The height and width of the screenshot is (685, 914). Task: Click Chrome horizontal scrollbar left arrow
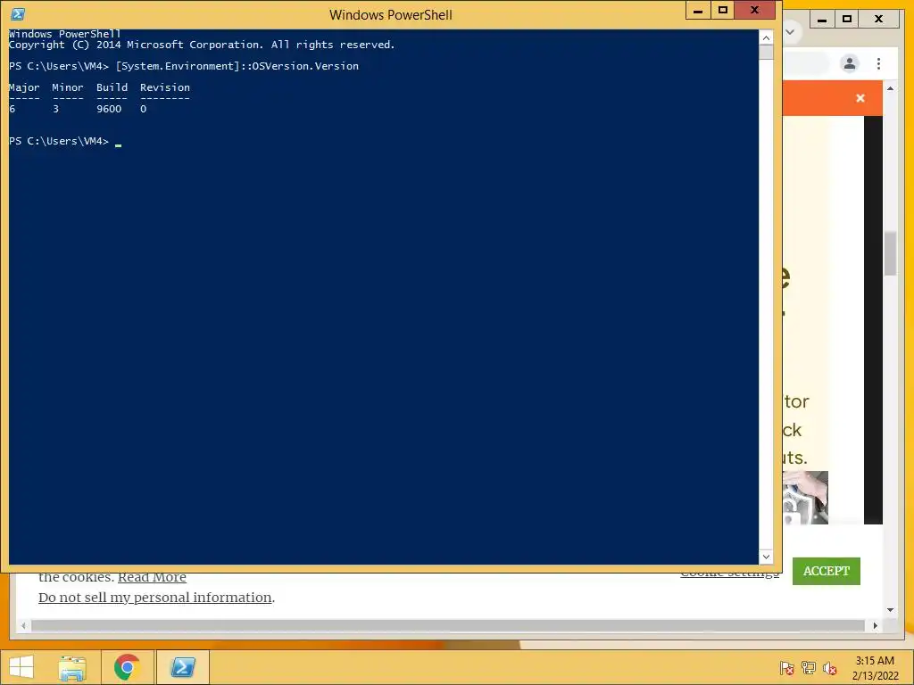coord(23,625)
